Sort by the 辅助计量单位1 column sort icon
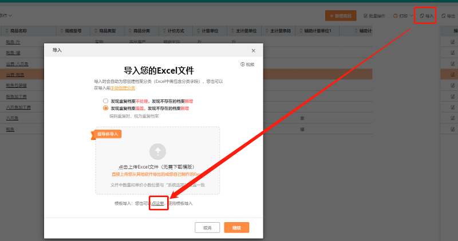Viewport: 458px width, 241px height. (x=301, y=31)
